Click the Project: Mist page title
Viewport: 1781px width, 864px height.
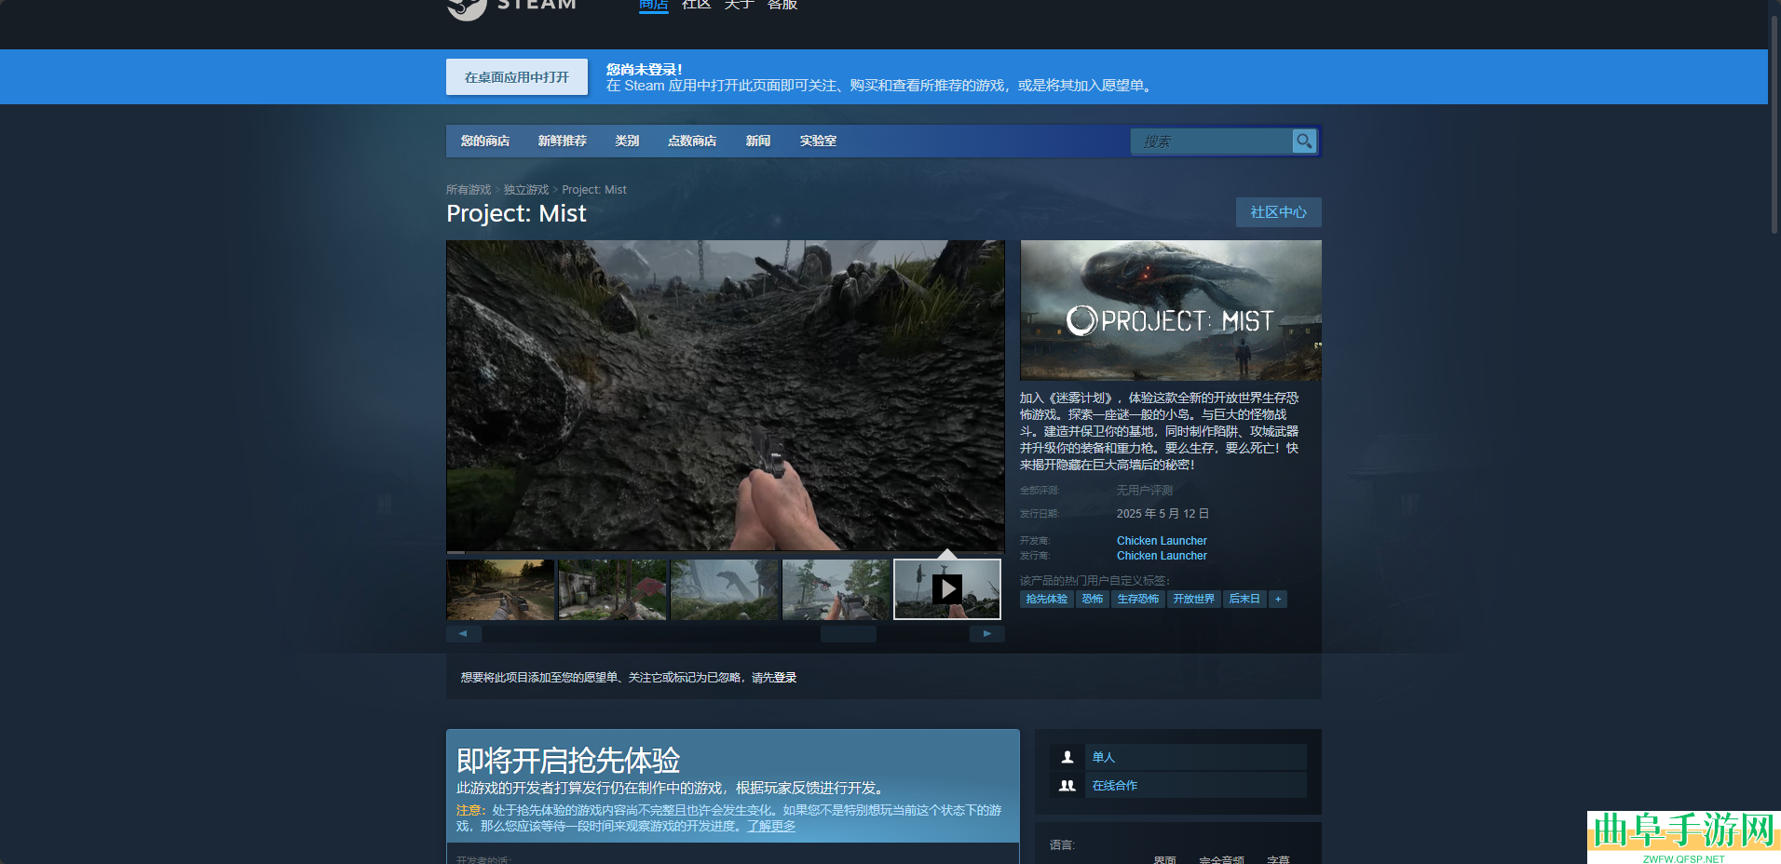[516, 213]
